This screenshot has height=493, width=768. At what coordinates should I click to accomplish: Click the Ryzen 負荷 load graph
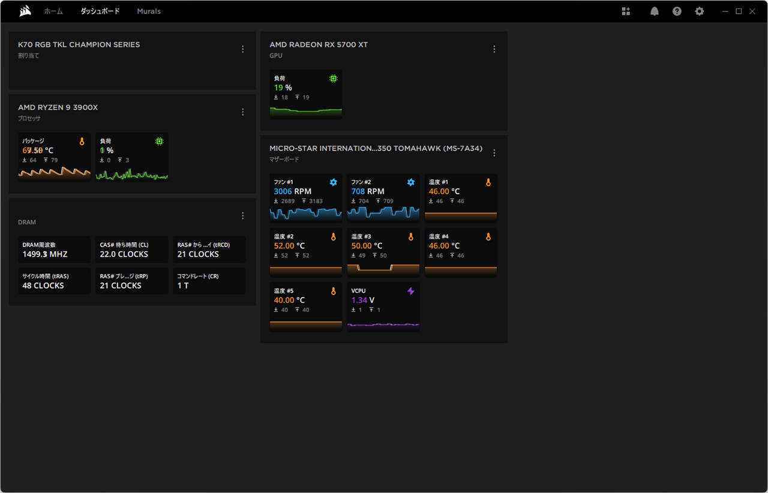[x=132, y=174]
